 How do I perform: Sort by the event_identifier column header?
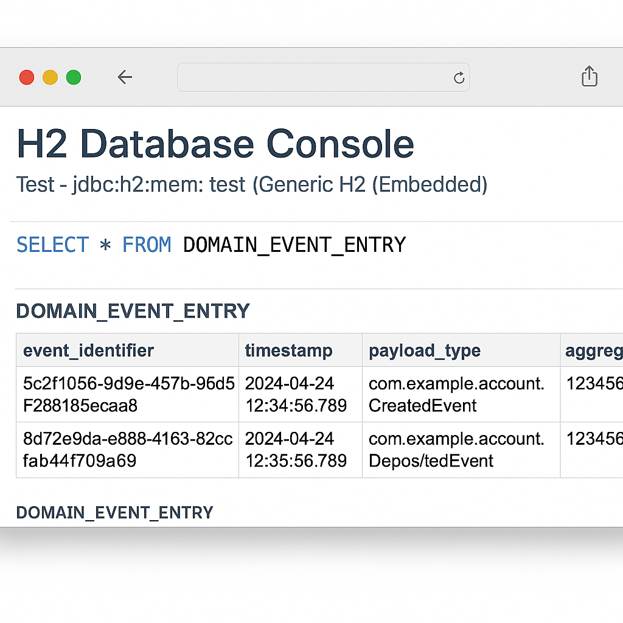(x=88, y=350)
